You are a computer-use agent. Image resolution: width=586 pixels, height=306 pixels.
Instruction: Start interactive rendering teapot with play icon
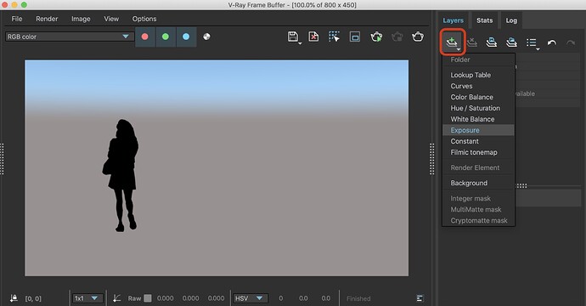[x=376, y=37]
